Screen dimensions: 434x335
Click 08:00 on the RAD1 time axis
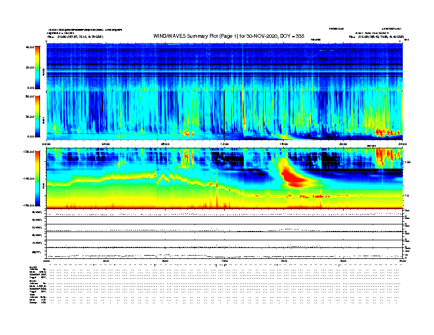click(165, 144)
